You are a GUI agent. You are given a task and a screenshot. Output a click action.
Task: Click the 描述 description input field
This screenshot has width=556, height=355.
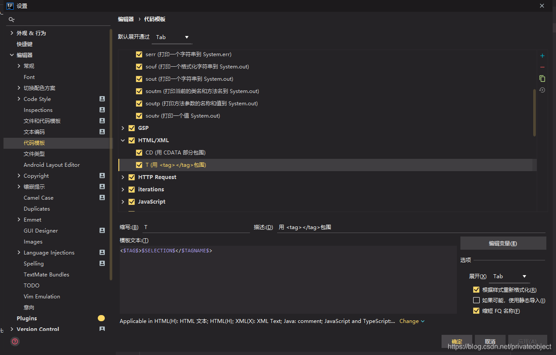coord(411,227)
